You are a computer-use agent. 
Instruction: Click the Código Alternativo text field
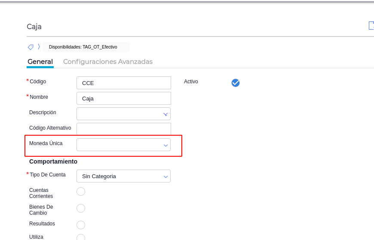click(124, 129)
